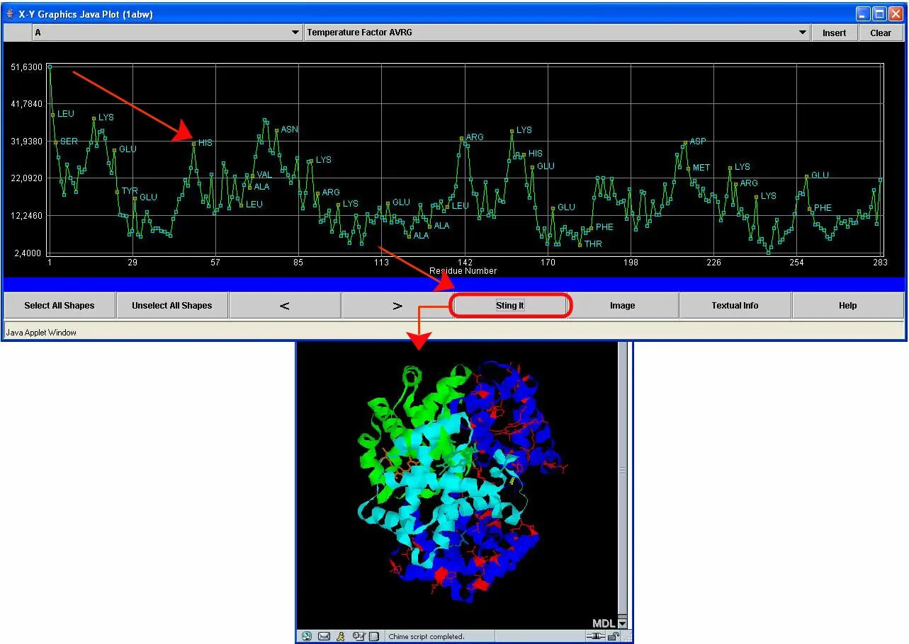Click the Java coffee-cup icon in title bar

click(10, 13)
